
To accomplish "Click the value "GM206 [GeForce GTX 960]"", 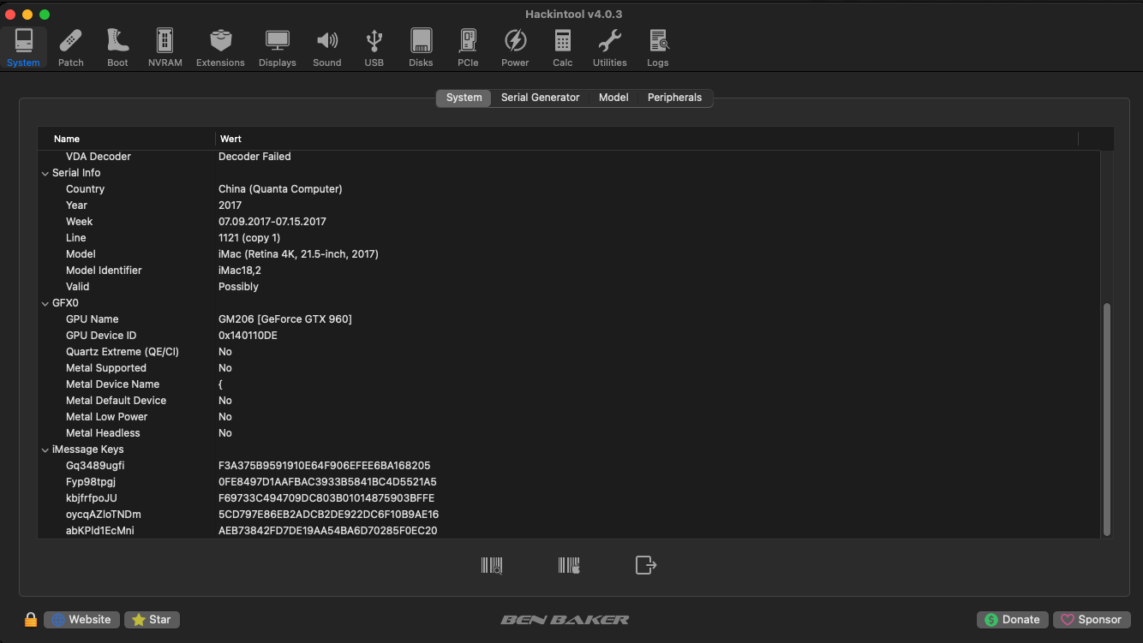I will [285, 319].
